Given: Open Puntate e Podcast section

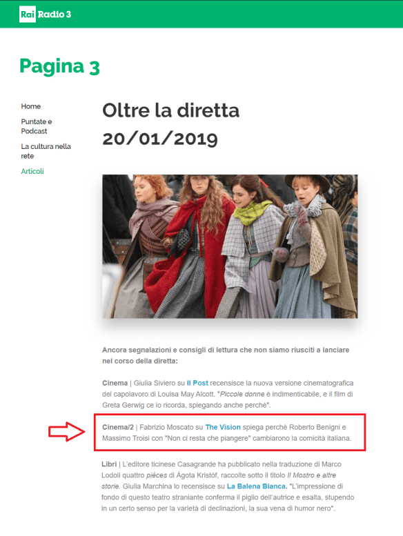Looking at the screenshot, I should 37,126.
